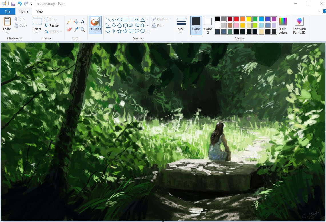Choose the Four-point star shape
326x222 pixels.
[114, 31]
